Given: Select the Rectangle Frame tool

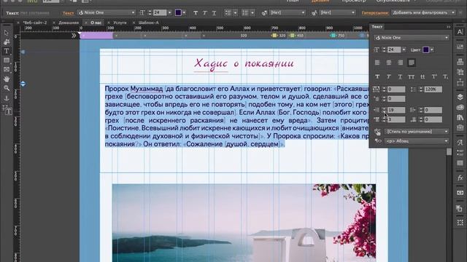Looking at the screenshot, I should coord(7,70).
